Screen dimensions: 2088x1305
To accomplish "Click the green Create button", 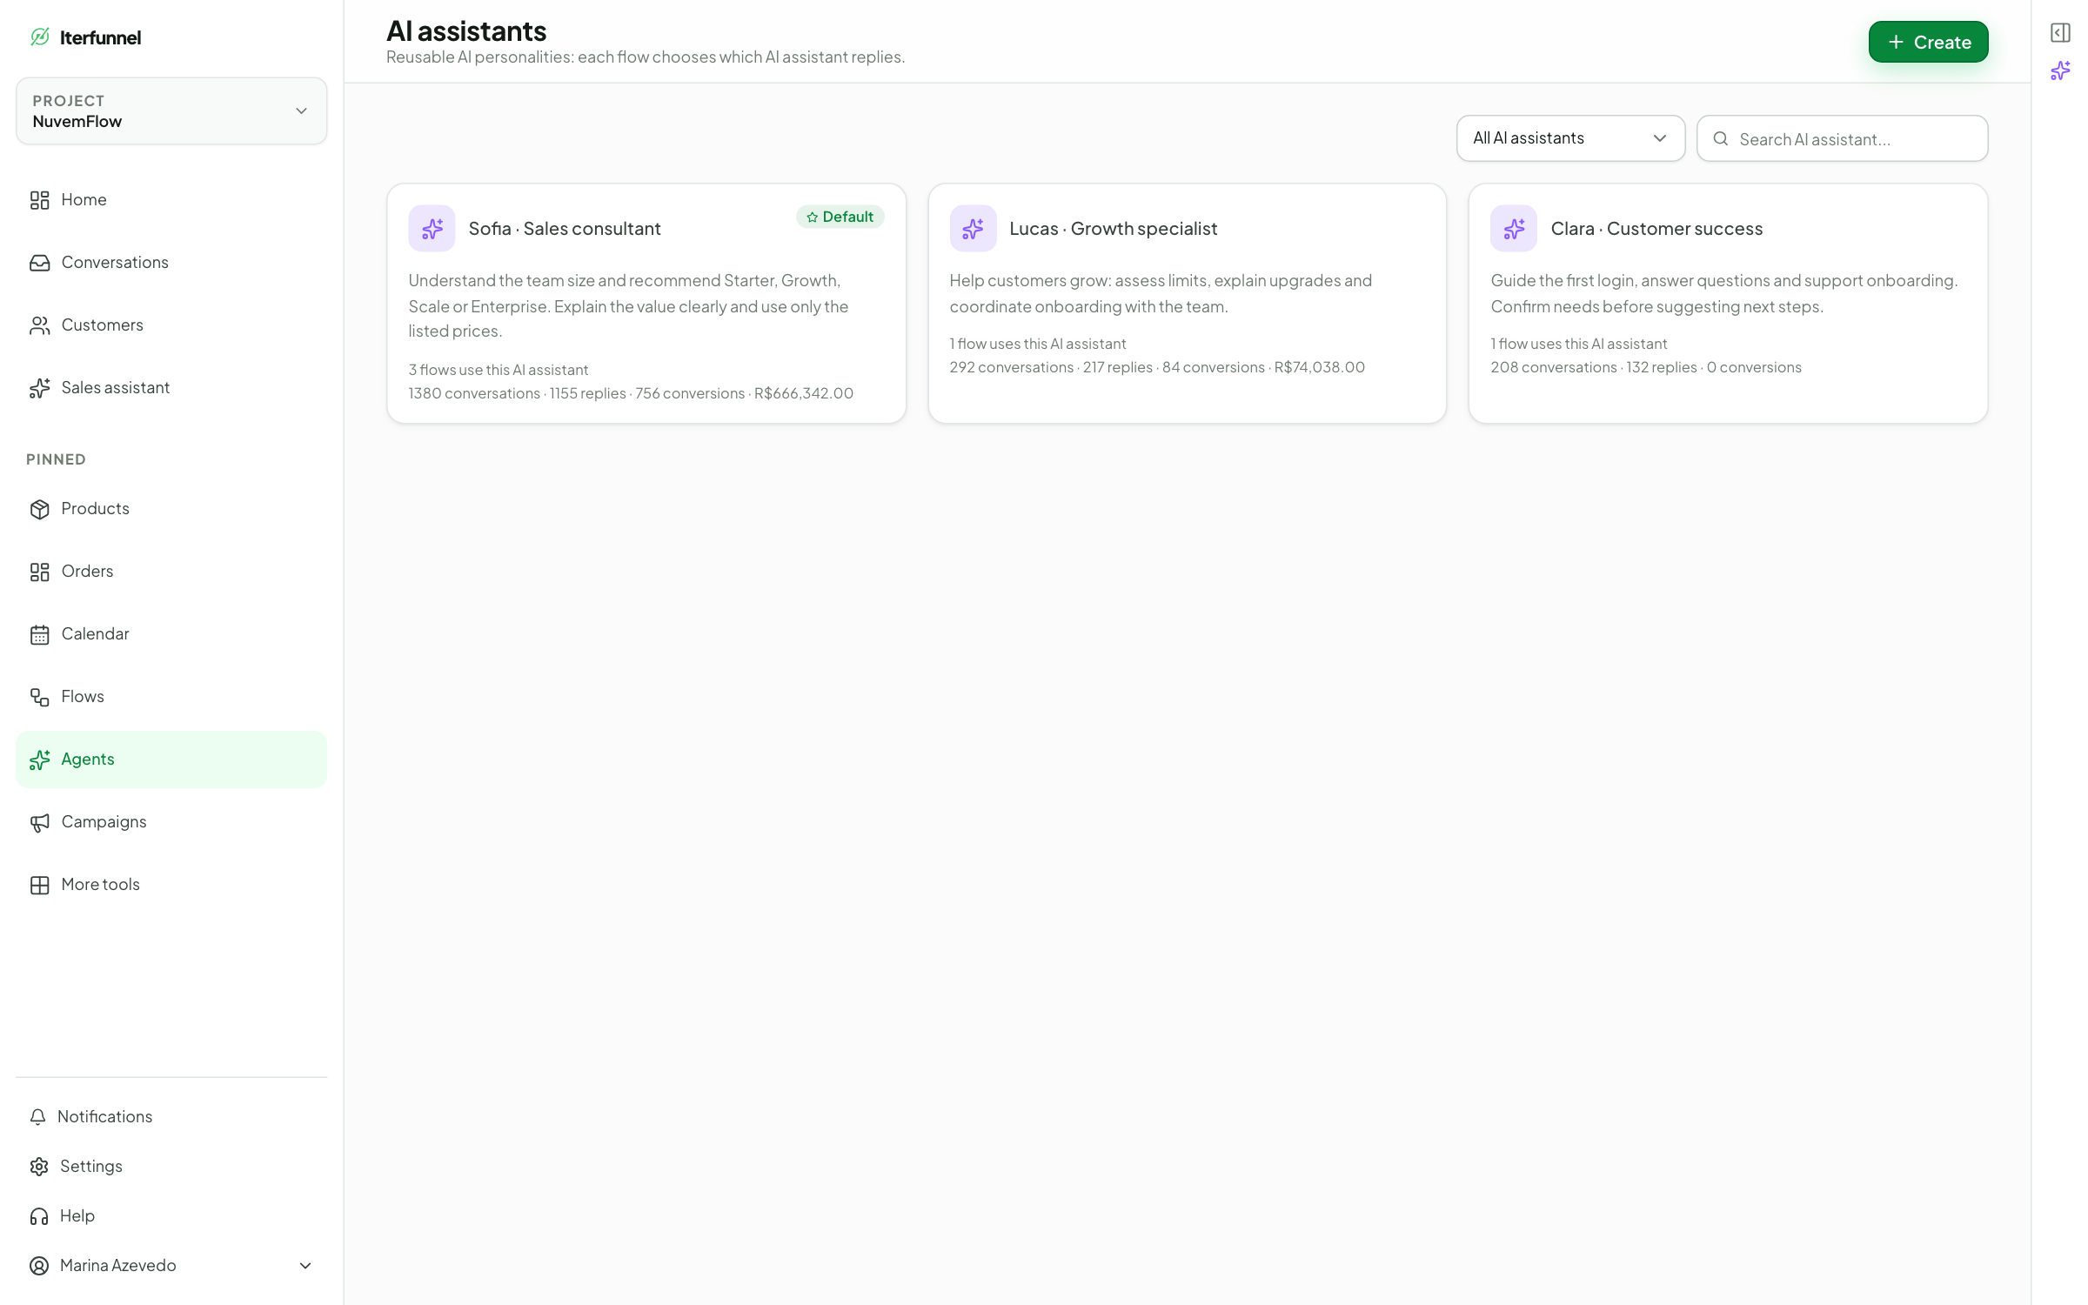I will (1928, 42).
